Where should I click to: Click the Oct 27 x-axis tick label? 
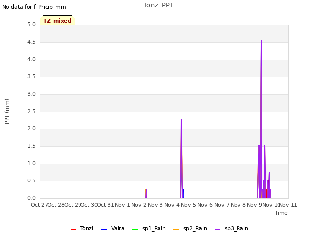click(x=39, y=205)
